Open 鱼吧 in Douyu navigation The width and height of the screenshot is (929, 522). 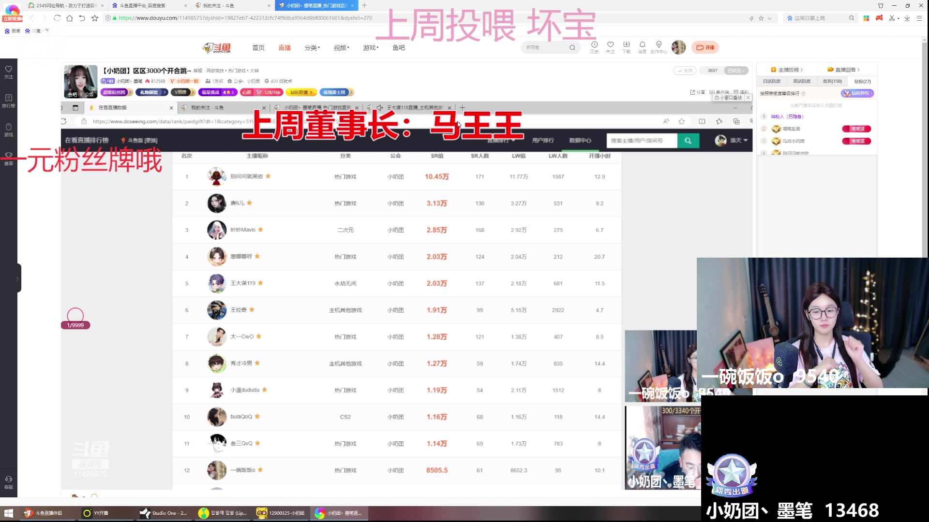tap(399, 47)
